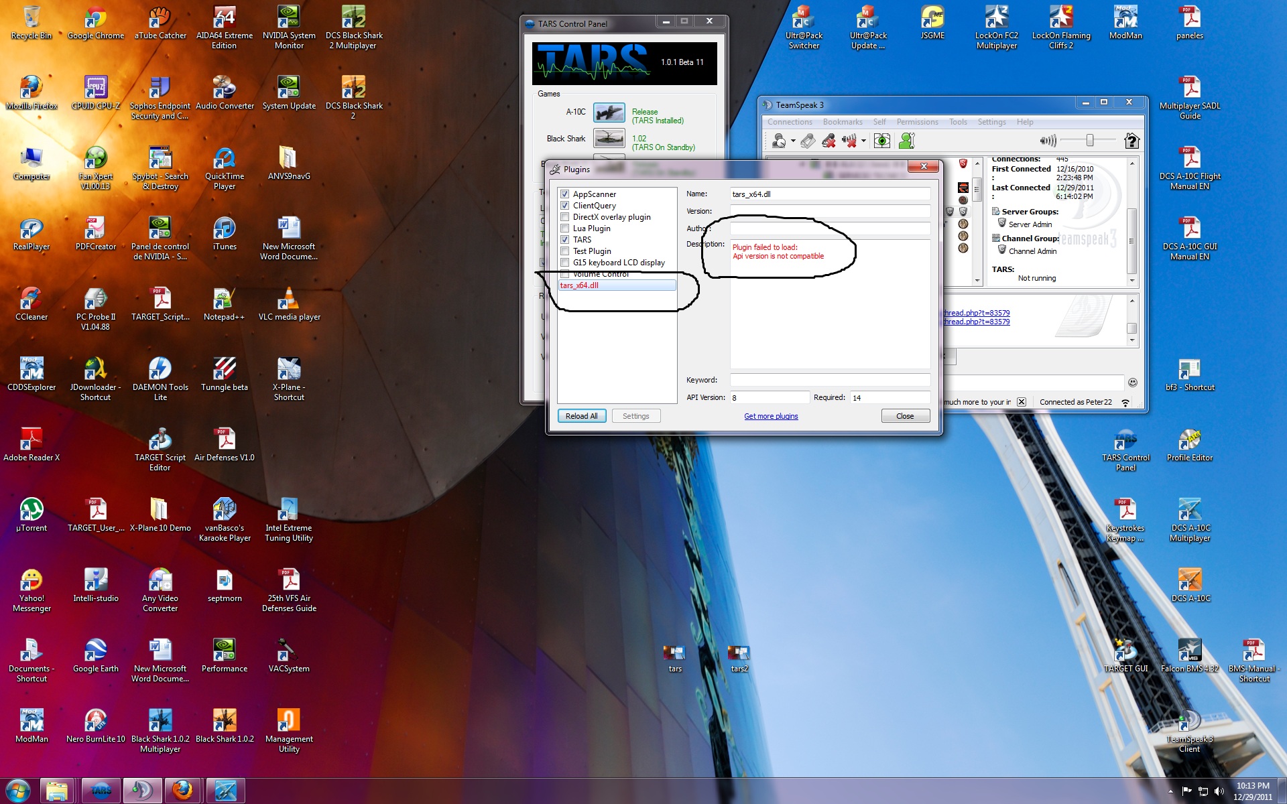Open the Bookmarks menu in TeamSpeak

(843, 122)
